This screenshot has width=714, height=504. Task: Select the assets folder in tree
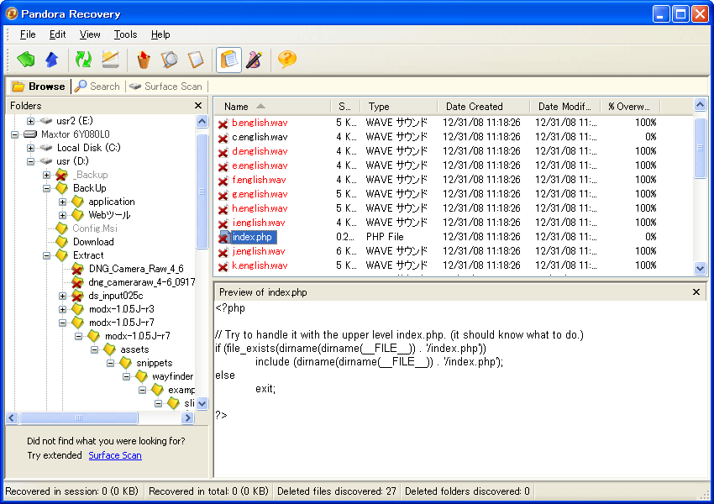click(x=134, y=349)
